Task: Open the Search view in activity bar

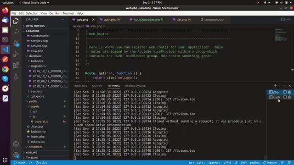Action: (x=16, y=32)
